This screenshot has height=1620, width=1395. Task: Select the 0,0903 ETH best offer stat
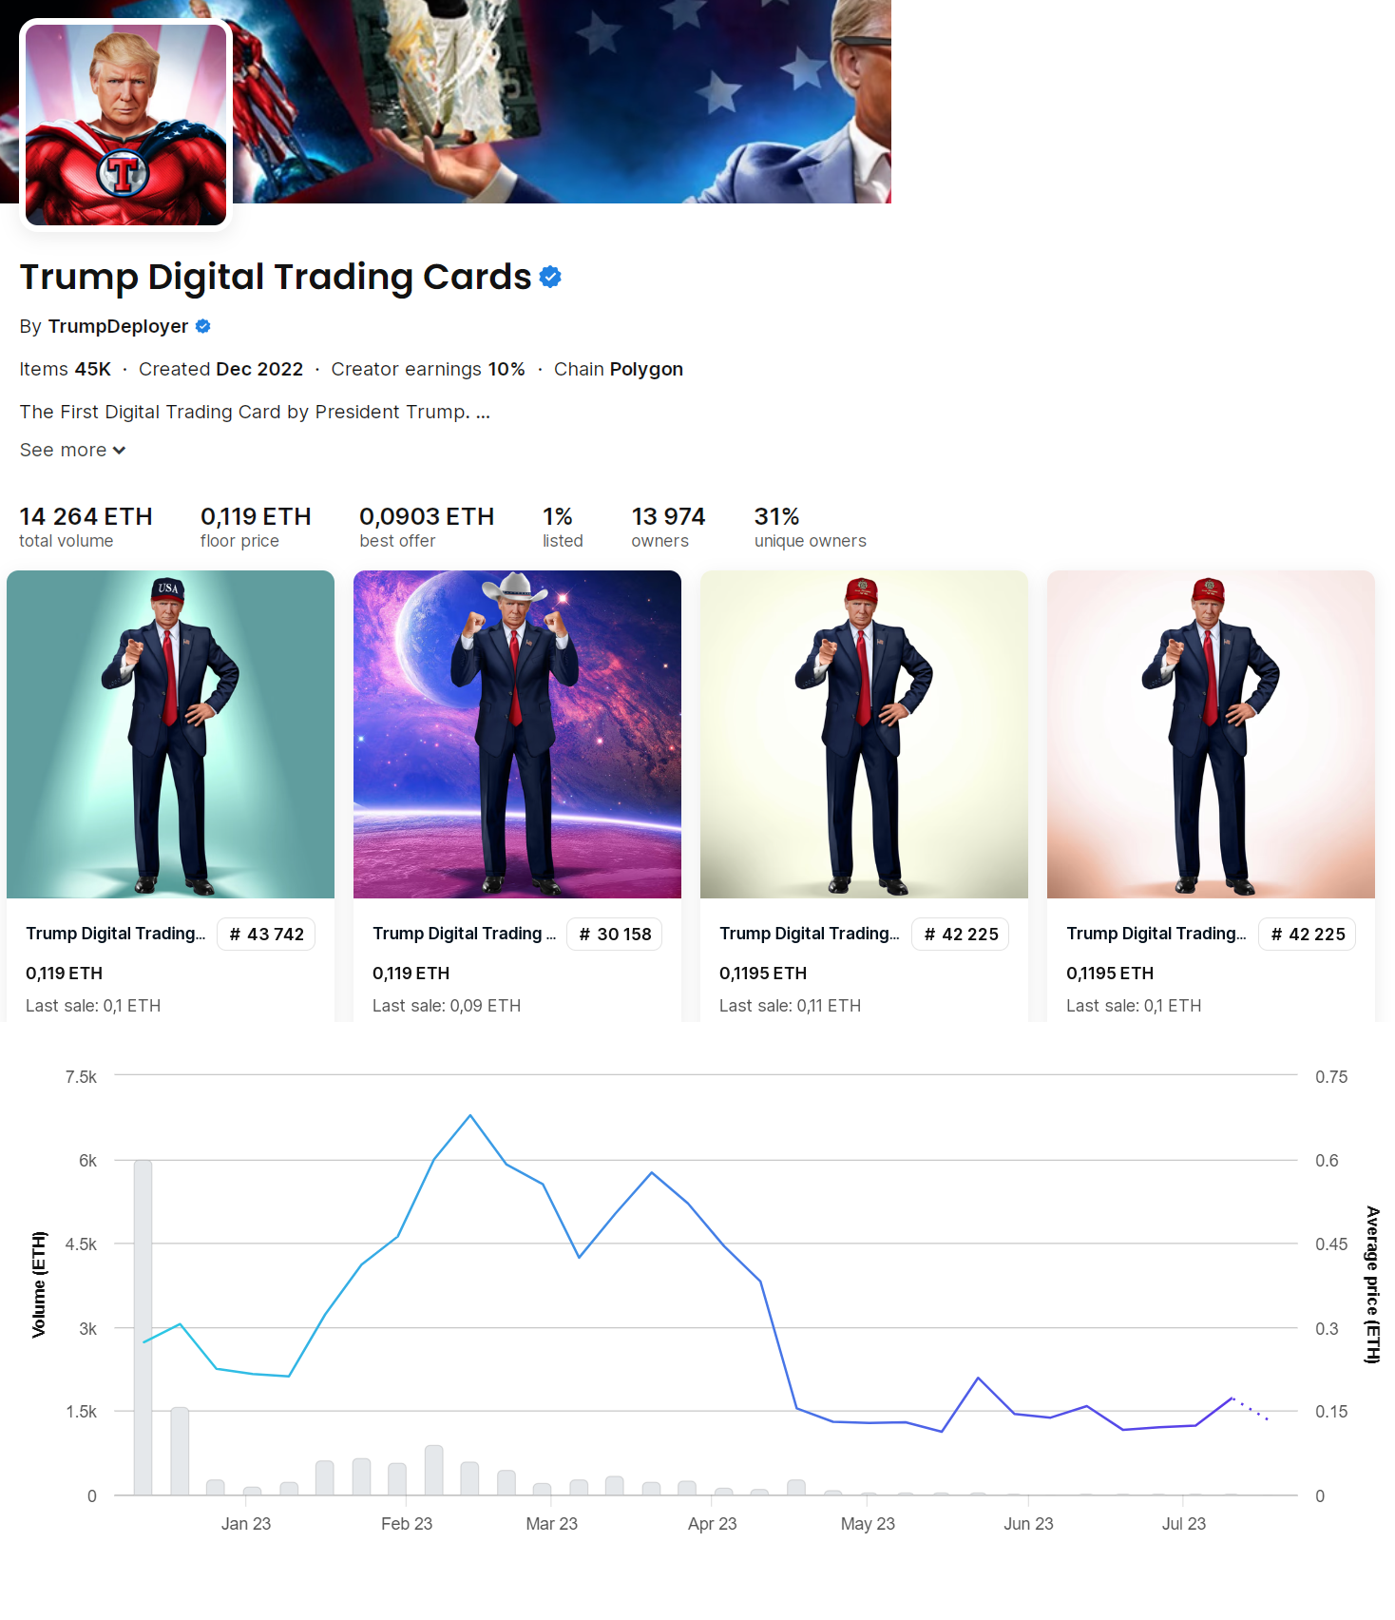point(427,527)
